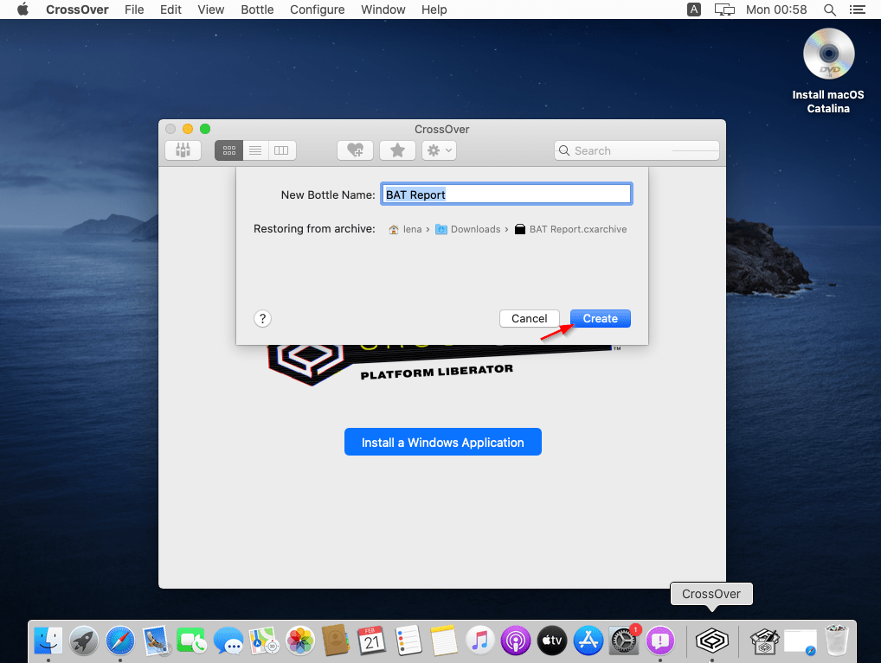The height and width of the screenshot is (663, 881).
Task: Open Reminders from the Dock
Action: point(408,641)
